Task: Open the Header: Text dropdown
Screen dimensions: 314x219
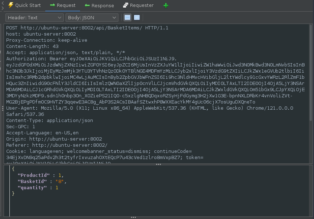Action: pyautogui.click(x=34, y=18)
